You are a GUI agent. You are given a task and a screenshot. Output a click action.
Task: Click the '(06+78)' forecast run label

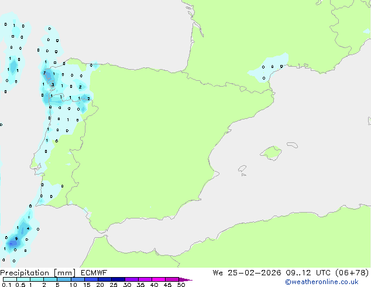pos(352,273)
